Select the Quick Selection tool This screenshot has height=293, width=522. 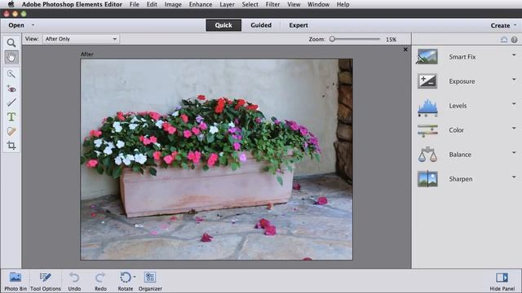tap(11, 74)
